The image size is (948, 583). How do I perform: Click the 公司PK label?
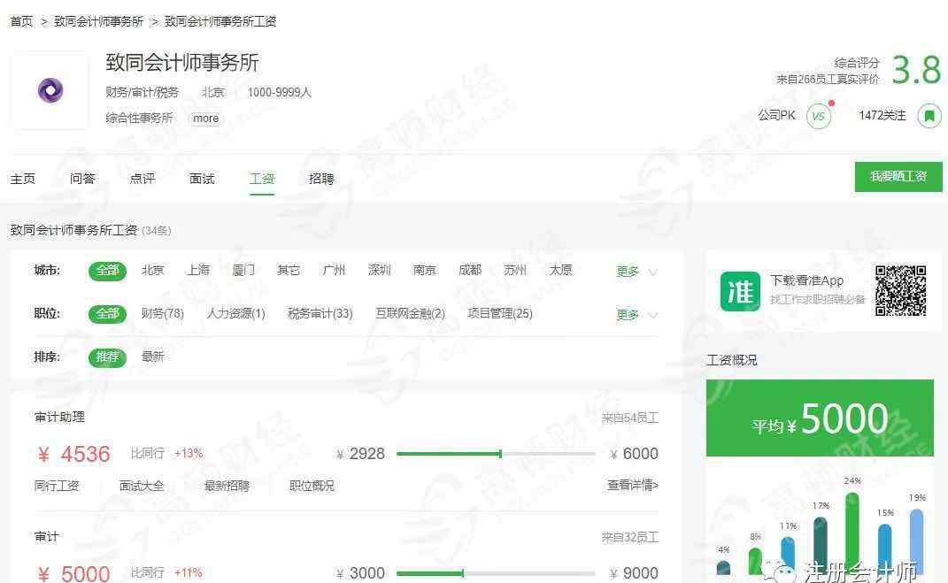777,115
